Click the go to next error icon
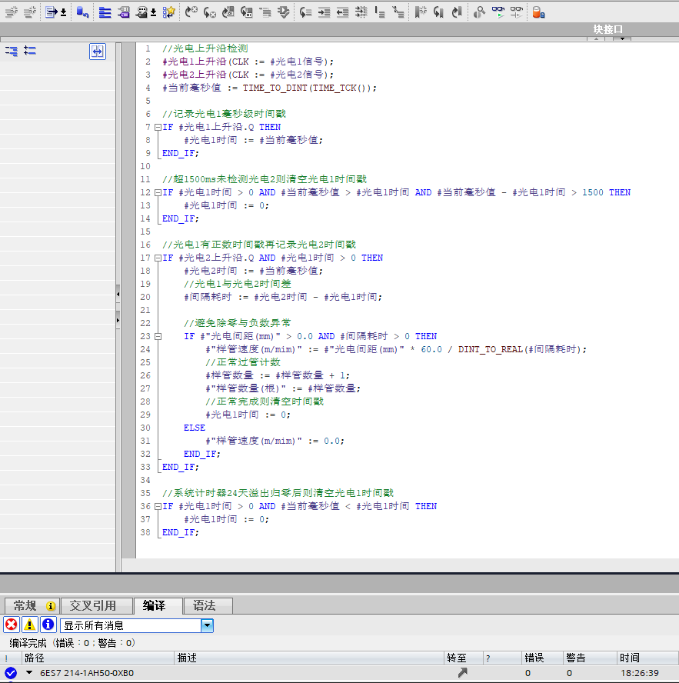The image size is (679, 683). coord(191,12)
